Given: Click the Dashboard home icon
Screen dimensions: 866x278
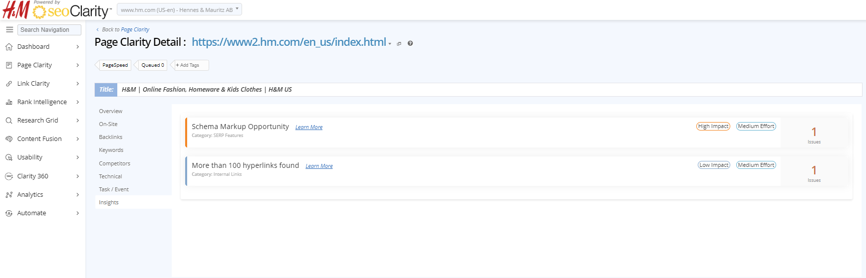Looking at the screenshot, I should click(9, 47).
